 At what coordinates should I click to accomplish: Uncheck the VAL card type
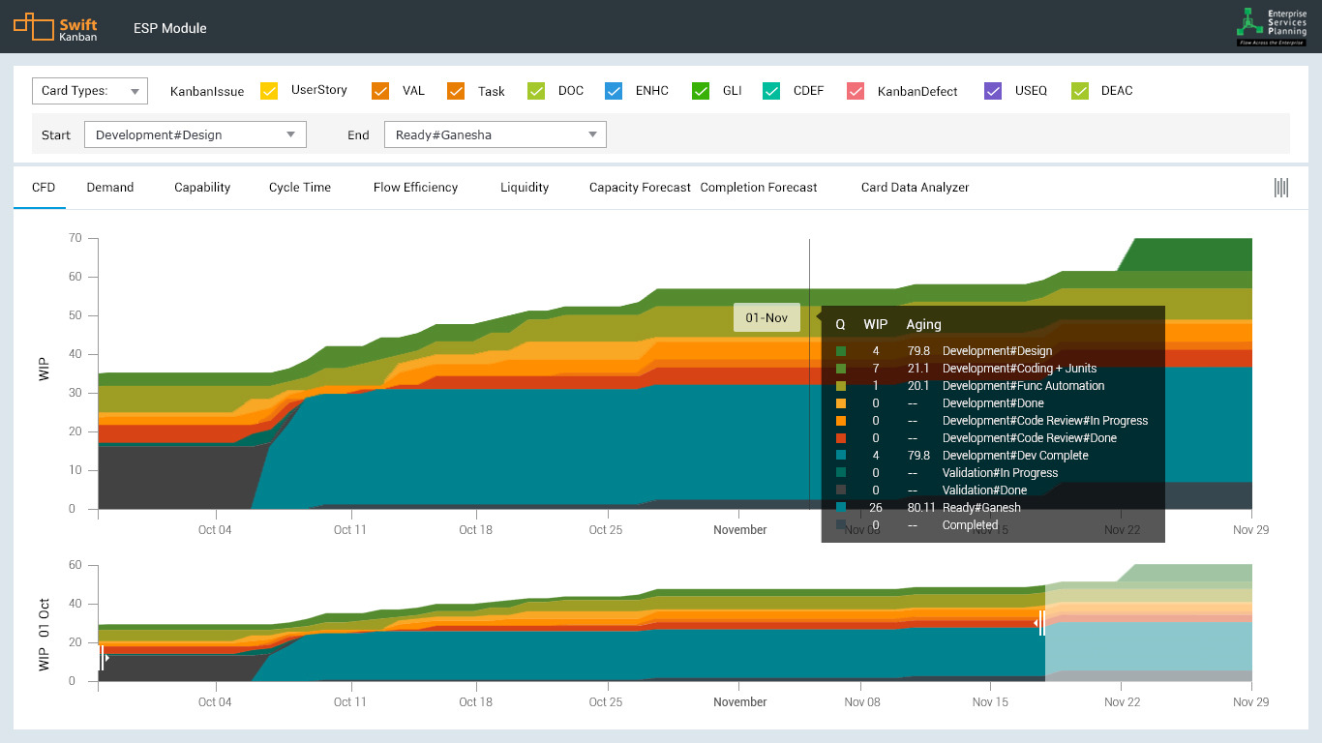click(x=380, y=91)
